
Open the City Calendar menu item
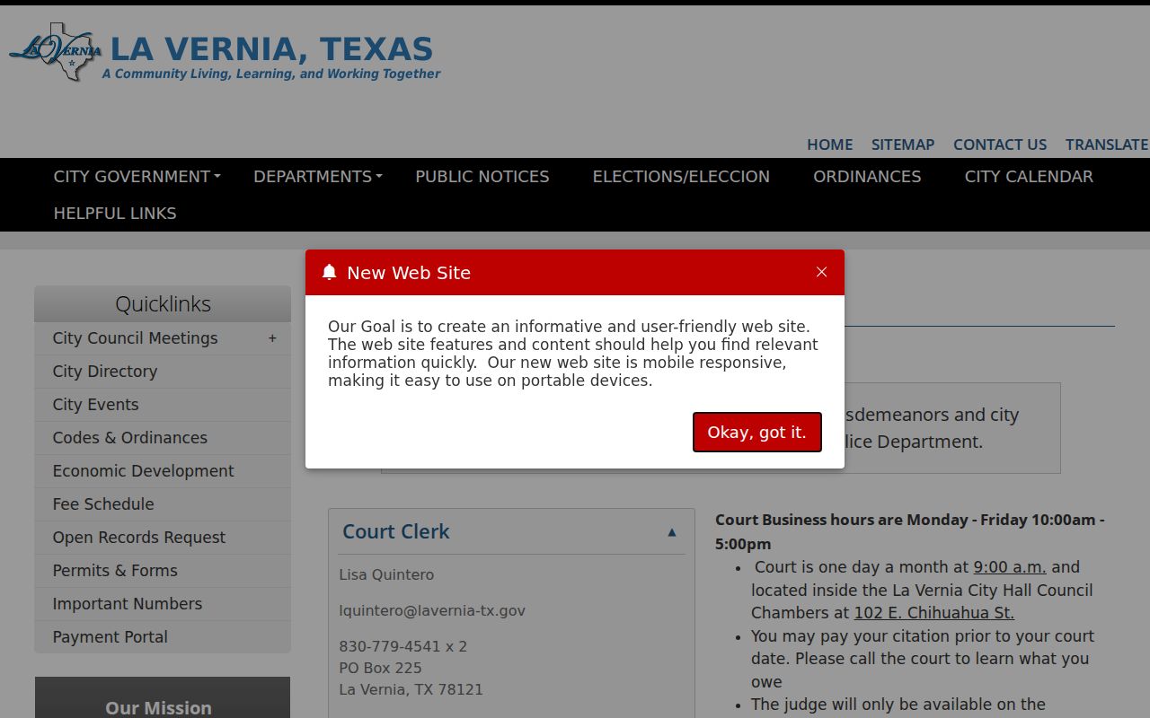tap(1029, 177)
